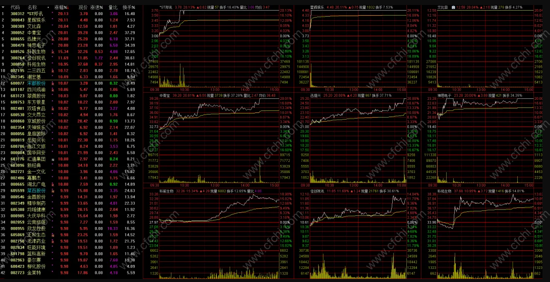The image size is (550, 282).
Task: Select stock name 中青宝 in the list
Action: coord(34,33)
